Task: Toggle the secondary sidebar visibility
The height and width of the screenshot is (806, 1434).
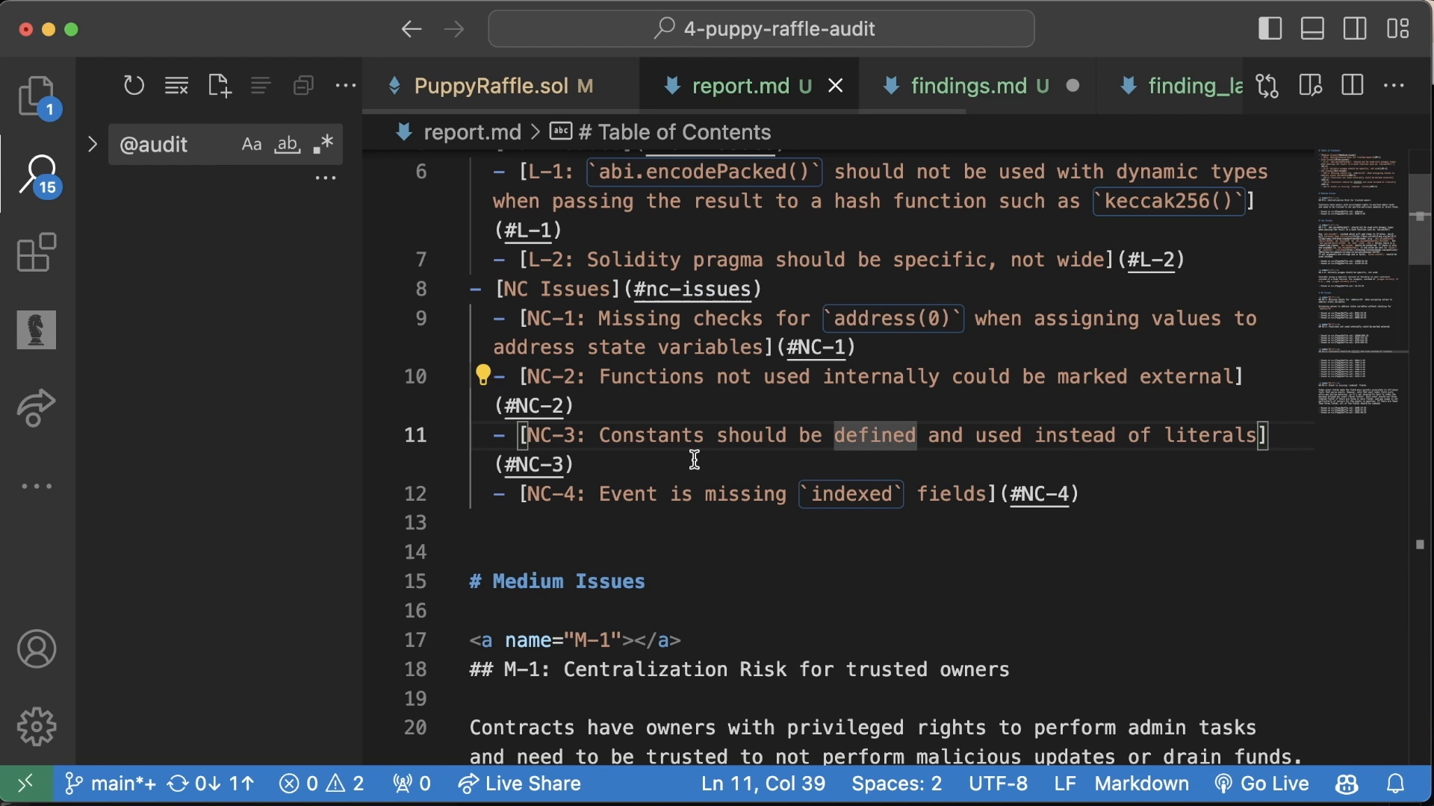Action: pyautogui.click(x=1355, y=29)
